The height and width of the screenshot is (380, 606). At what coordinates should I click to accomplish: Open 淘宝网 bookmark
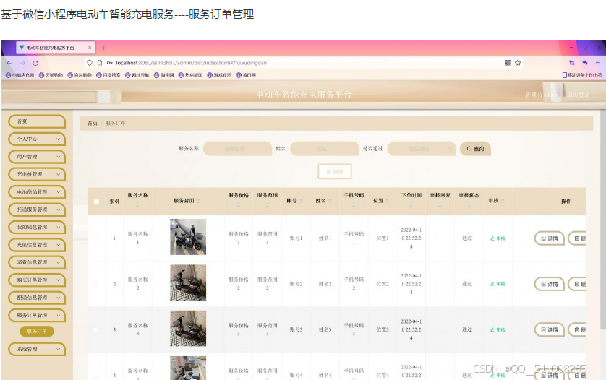pyautogui.click(x=163, y=75)
